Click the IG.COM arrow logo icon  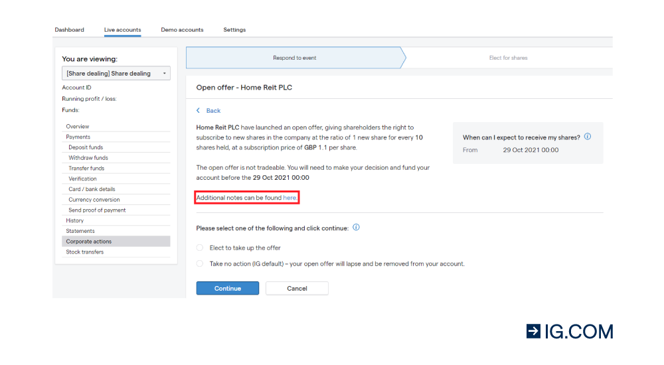[x=533, y=331]
